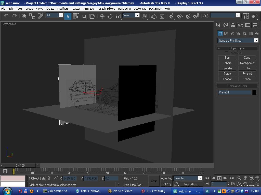Image resolution: width=261 pixels, height=195 pixels.
Task: Switch to Cameras category icon
Action: click(238, 33)
